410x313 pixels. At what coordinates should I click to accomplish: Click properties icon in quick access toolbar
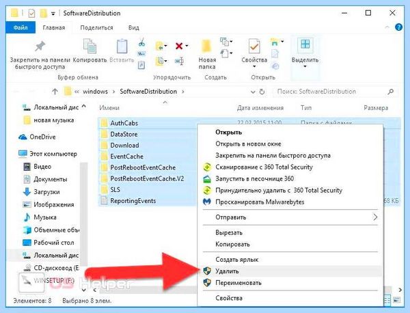click(31, 13)
